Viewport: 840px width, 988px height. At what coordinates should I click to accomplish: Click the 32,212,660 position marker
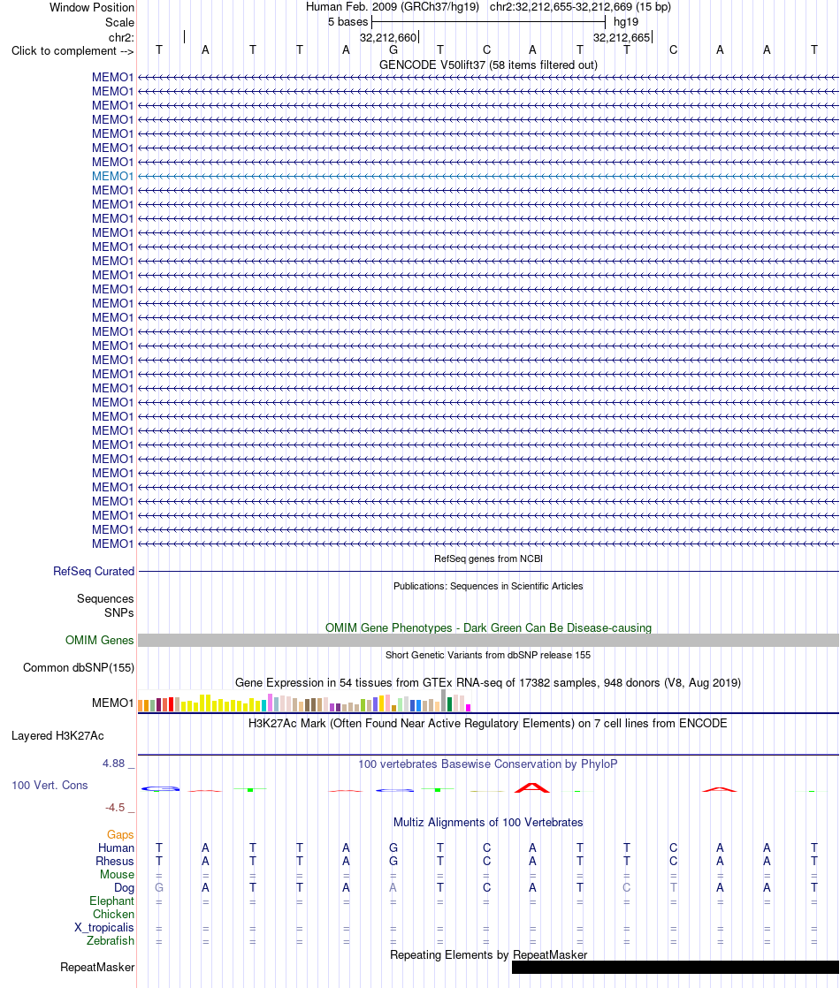(388, 38)
